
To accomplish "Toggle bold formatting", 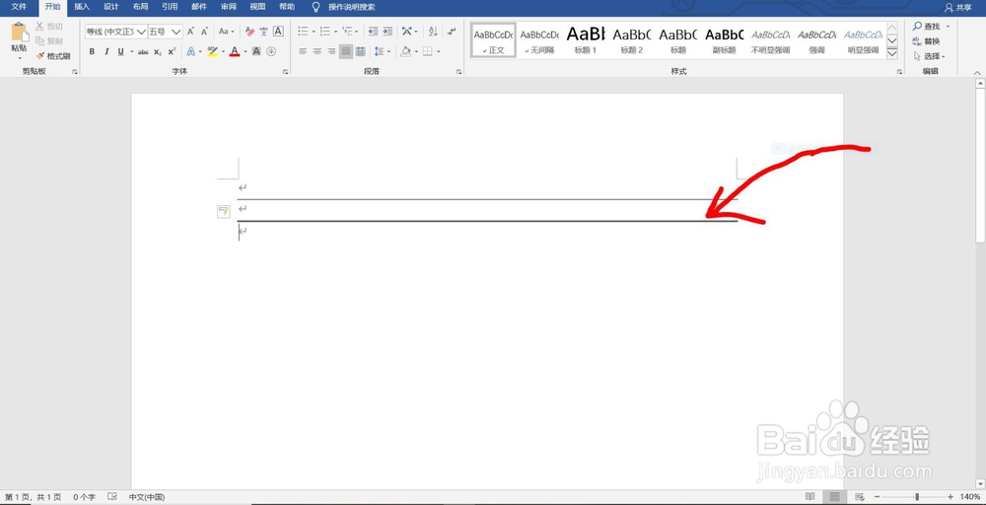I will 92,51.
